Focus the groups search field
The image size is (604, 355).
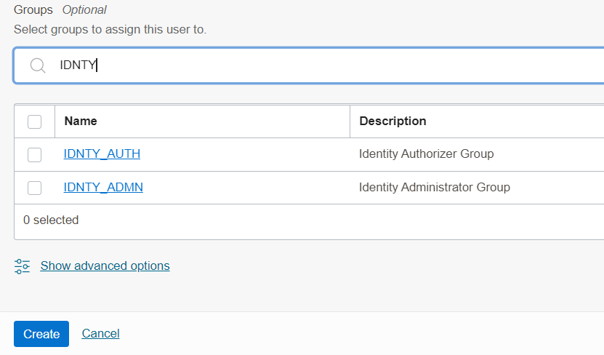point(327,65)
